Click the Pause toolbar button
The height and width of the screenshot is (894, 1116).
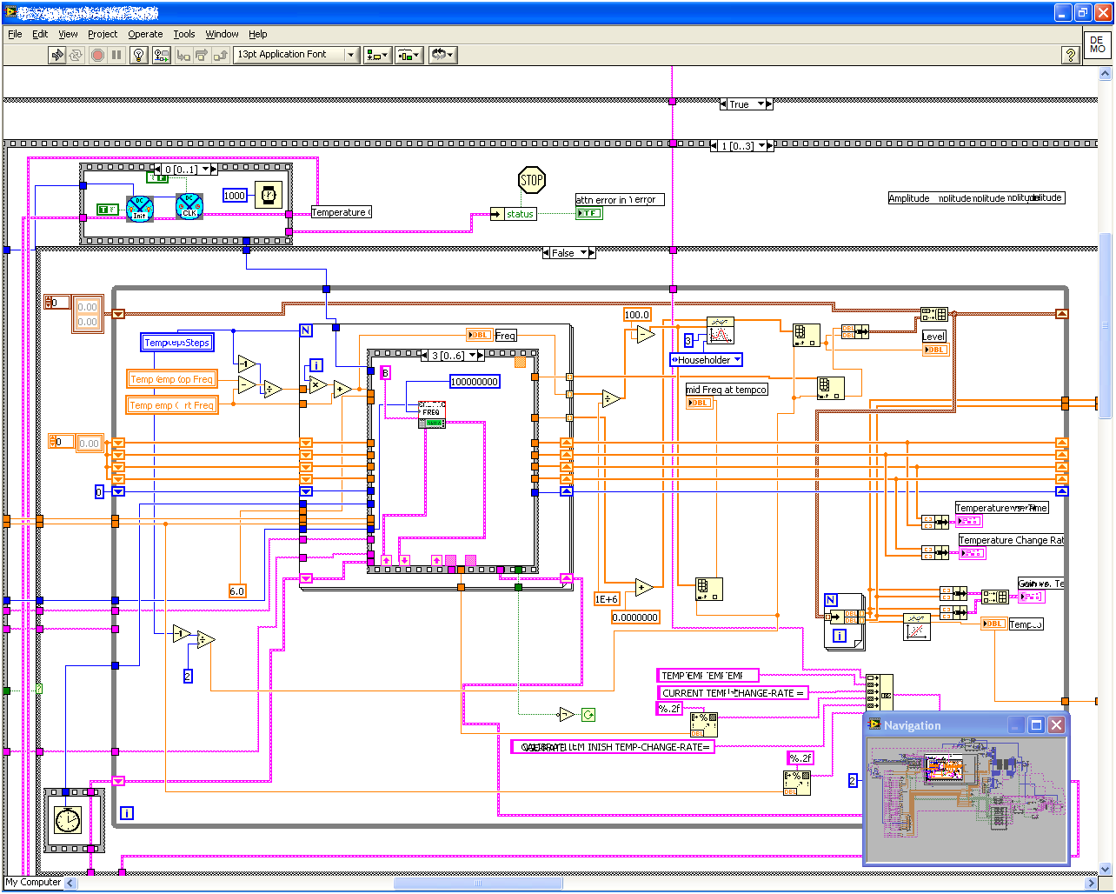[x=116, y=55]
